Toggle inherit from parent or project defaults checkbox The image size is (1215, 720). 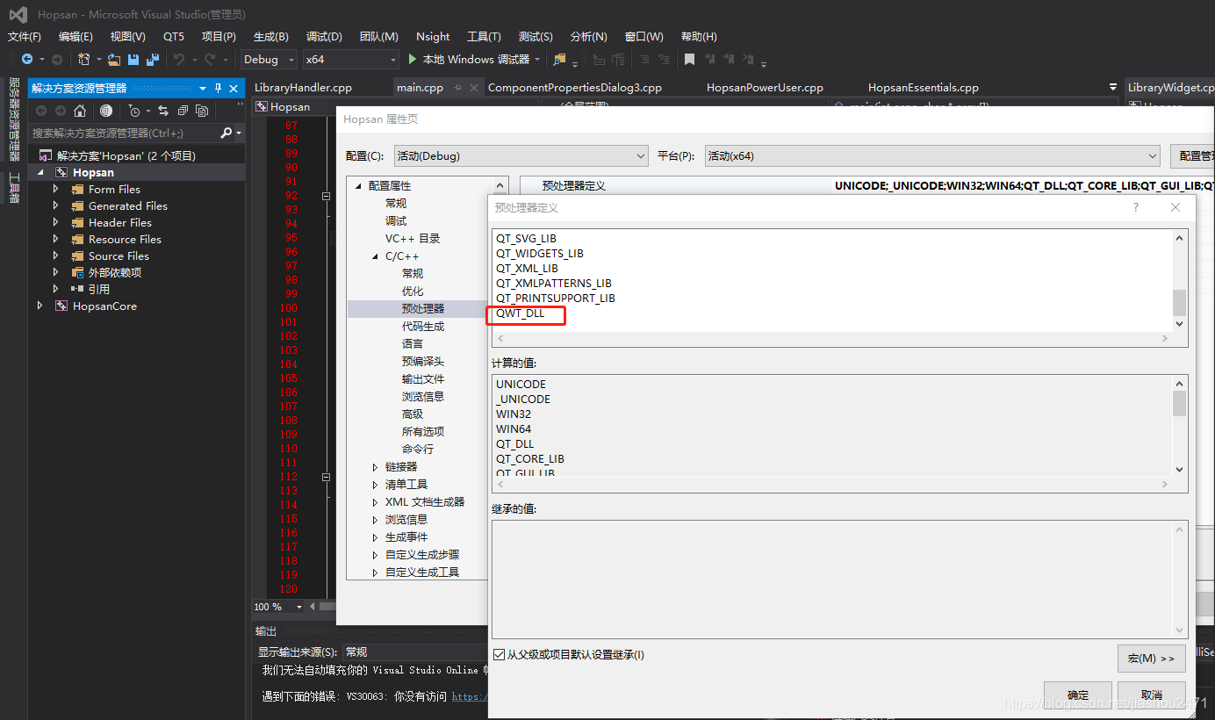(500, 655)
